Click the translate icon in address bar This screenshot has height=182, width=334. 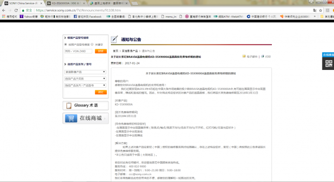tap(315, 10)
